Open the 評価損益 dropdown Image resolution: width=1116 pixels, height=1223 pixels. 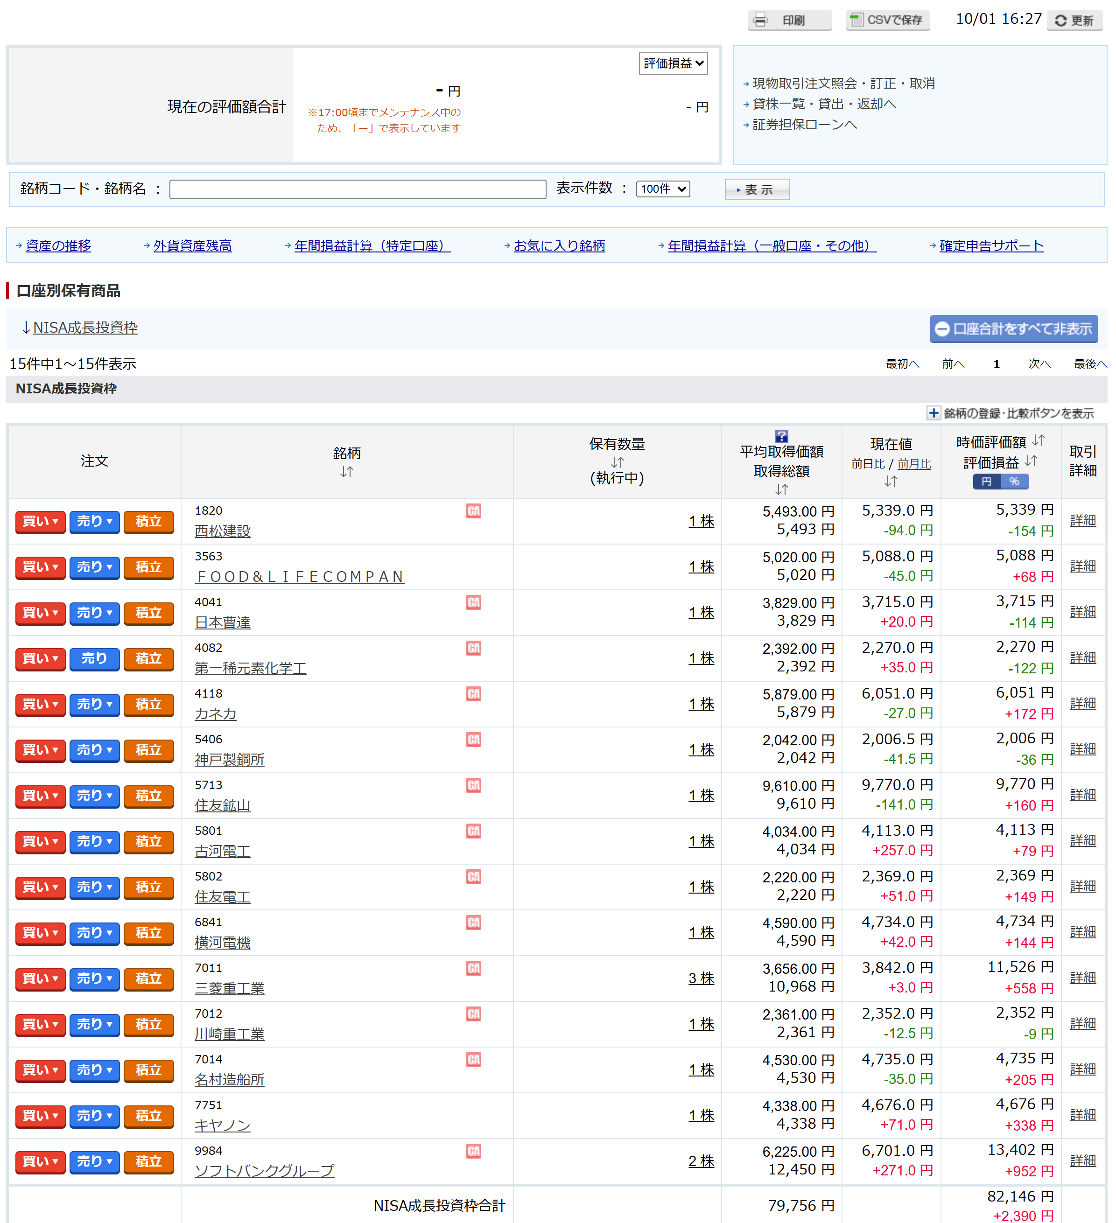673,63
